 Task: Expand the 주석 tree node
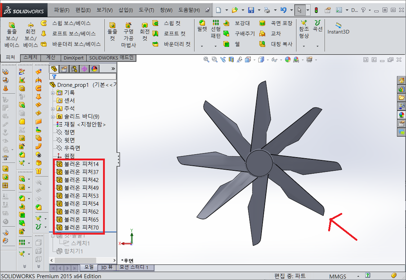click(x=53, y=109)
